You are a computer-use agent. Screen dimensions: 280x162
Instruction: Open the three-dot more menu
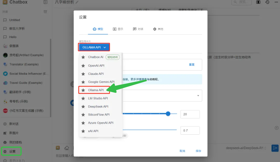coord(276,2)
